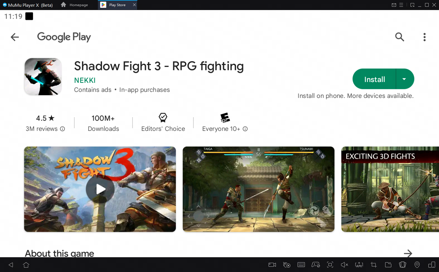Click the black square status bar icon
The height and width of the screenshot is (272, 439).
click(29, 16)
